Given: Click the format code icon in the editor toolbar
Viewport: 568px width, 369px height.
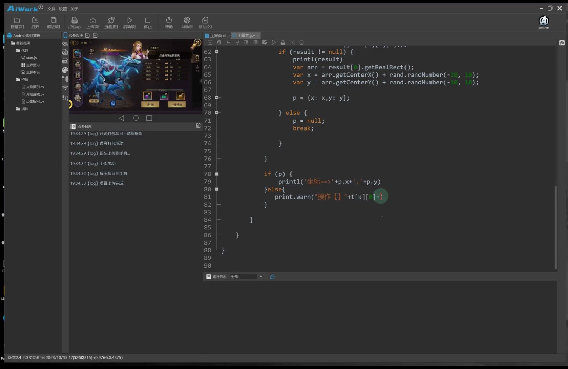Looking at the screenshot, I should 265,42.
